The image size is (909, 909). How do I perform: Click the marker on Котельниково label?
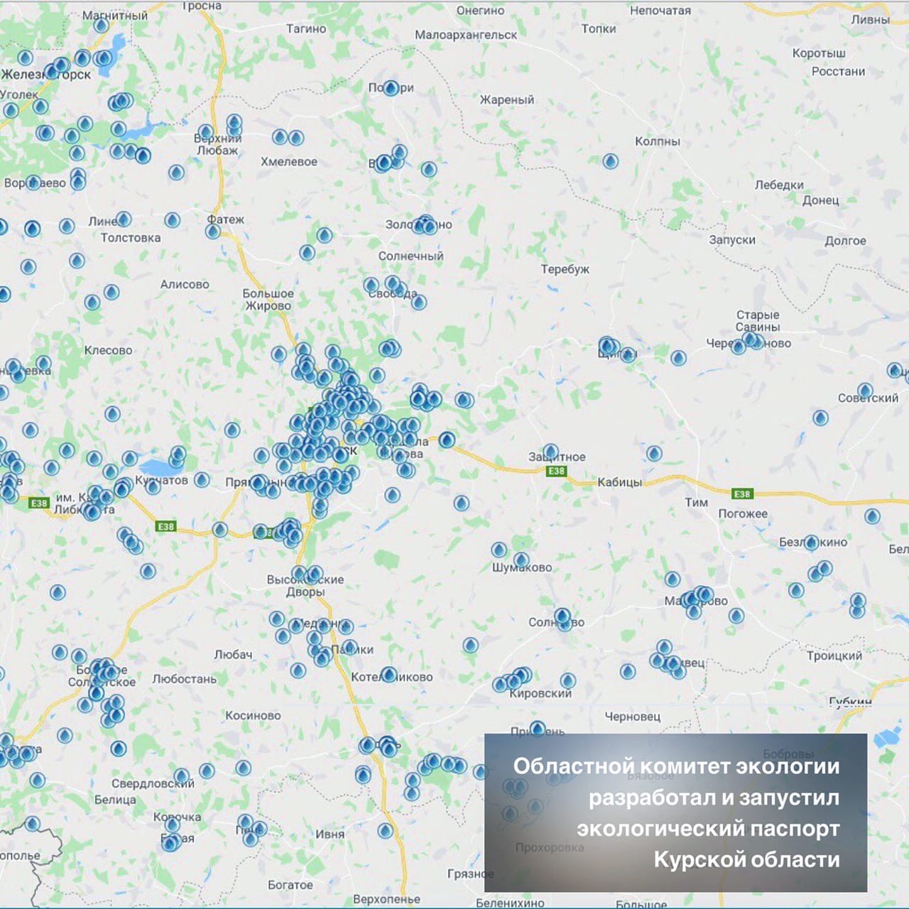[x=388, y=675]
